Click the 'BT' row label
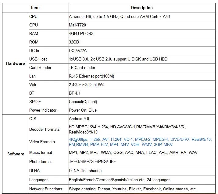The image size is (218, 194). click(x=32, y=93)
